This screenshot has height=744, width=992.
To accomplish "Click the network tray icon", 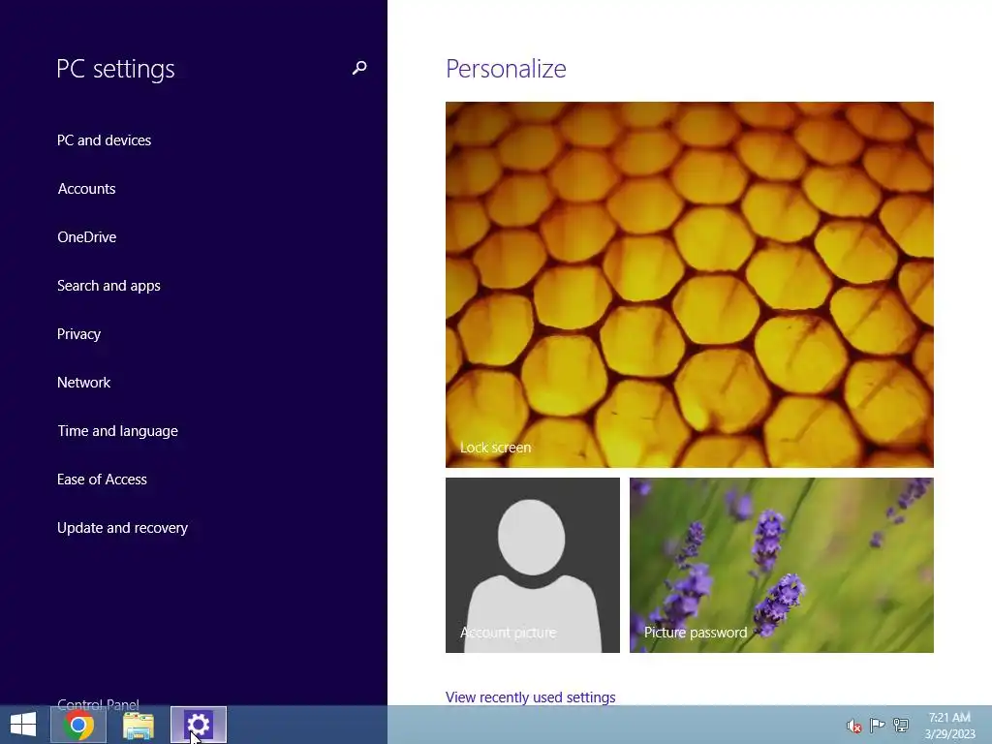I will point(901,726).
